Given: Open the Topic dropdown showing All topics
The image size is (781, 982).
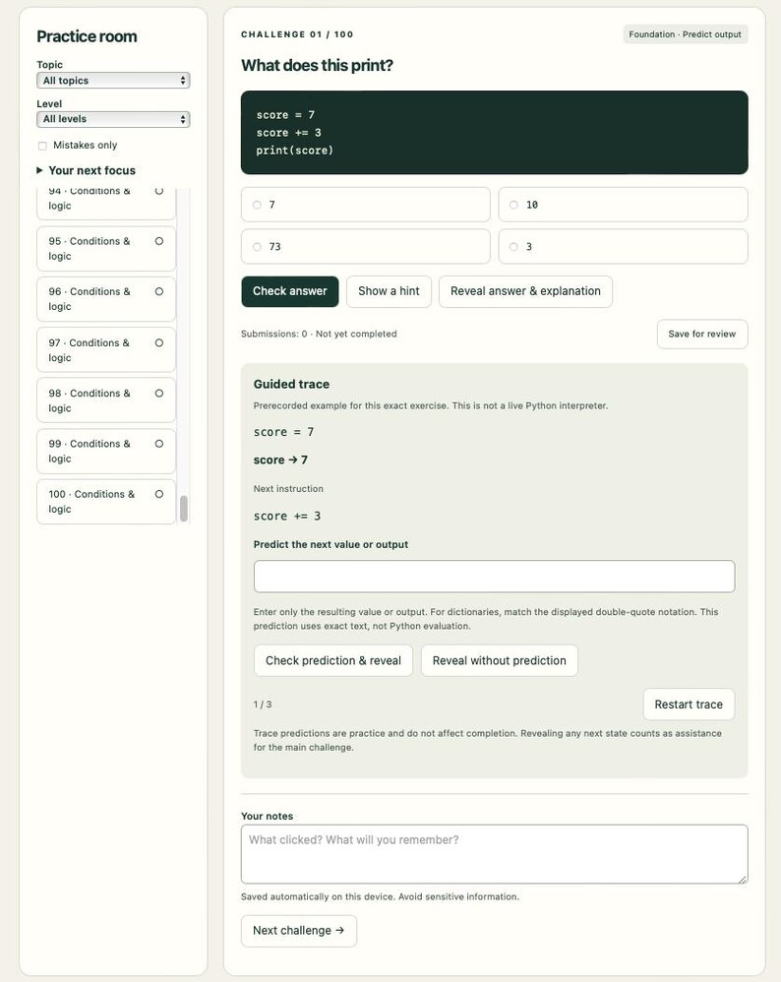Looking at the screenshot, I should [113, 80].
